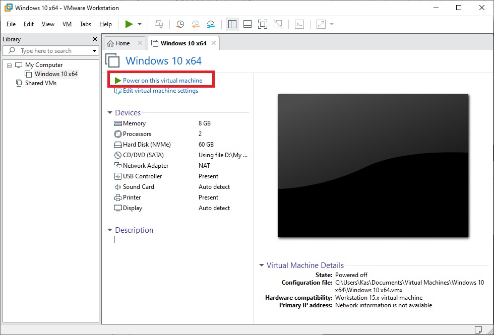Toggle the Library sidebar toolbar button
Viewport: 494px width, 335px height.
(232, 24)
